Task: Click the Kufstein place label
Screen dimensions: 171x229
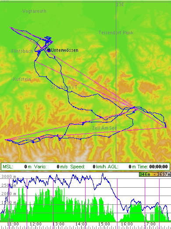Action: tap(22, 79)
